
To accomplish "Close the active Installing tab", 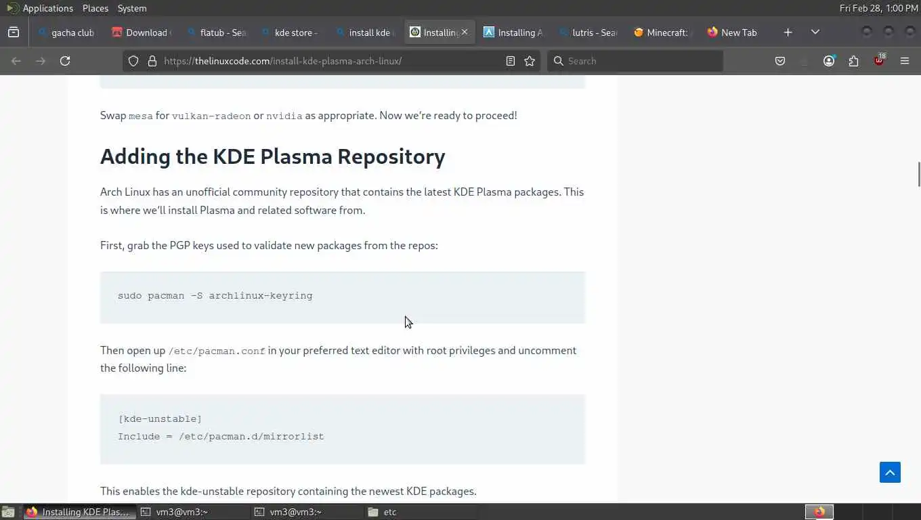I will coord(465,32).
